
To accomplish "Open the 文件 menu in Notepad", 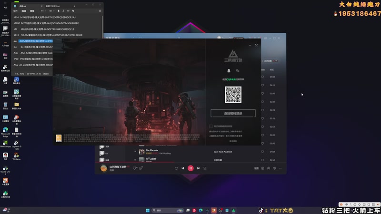I will [x=16, y=11].
